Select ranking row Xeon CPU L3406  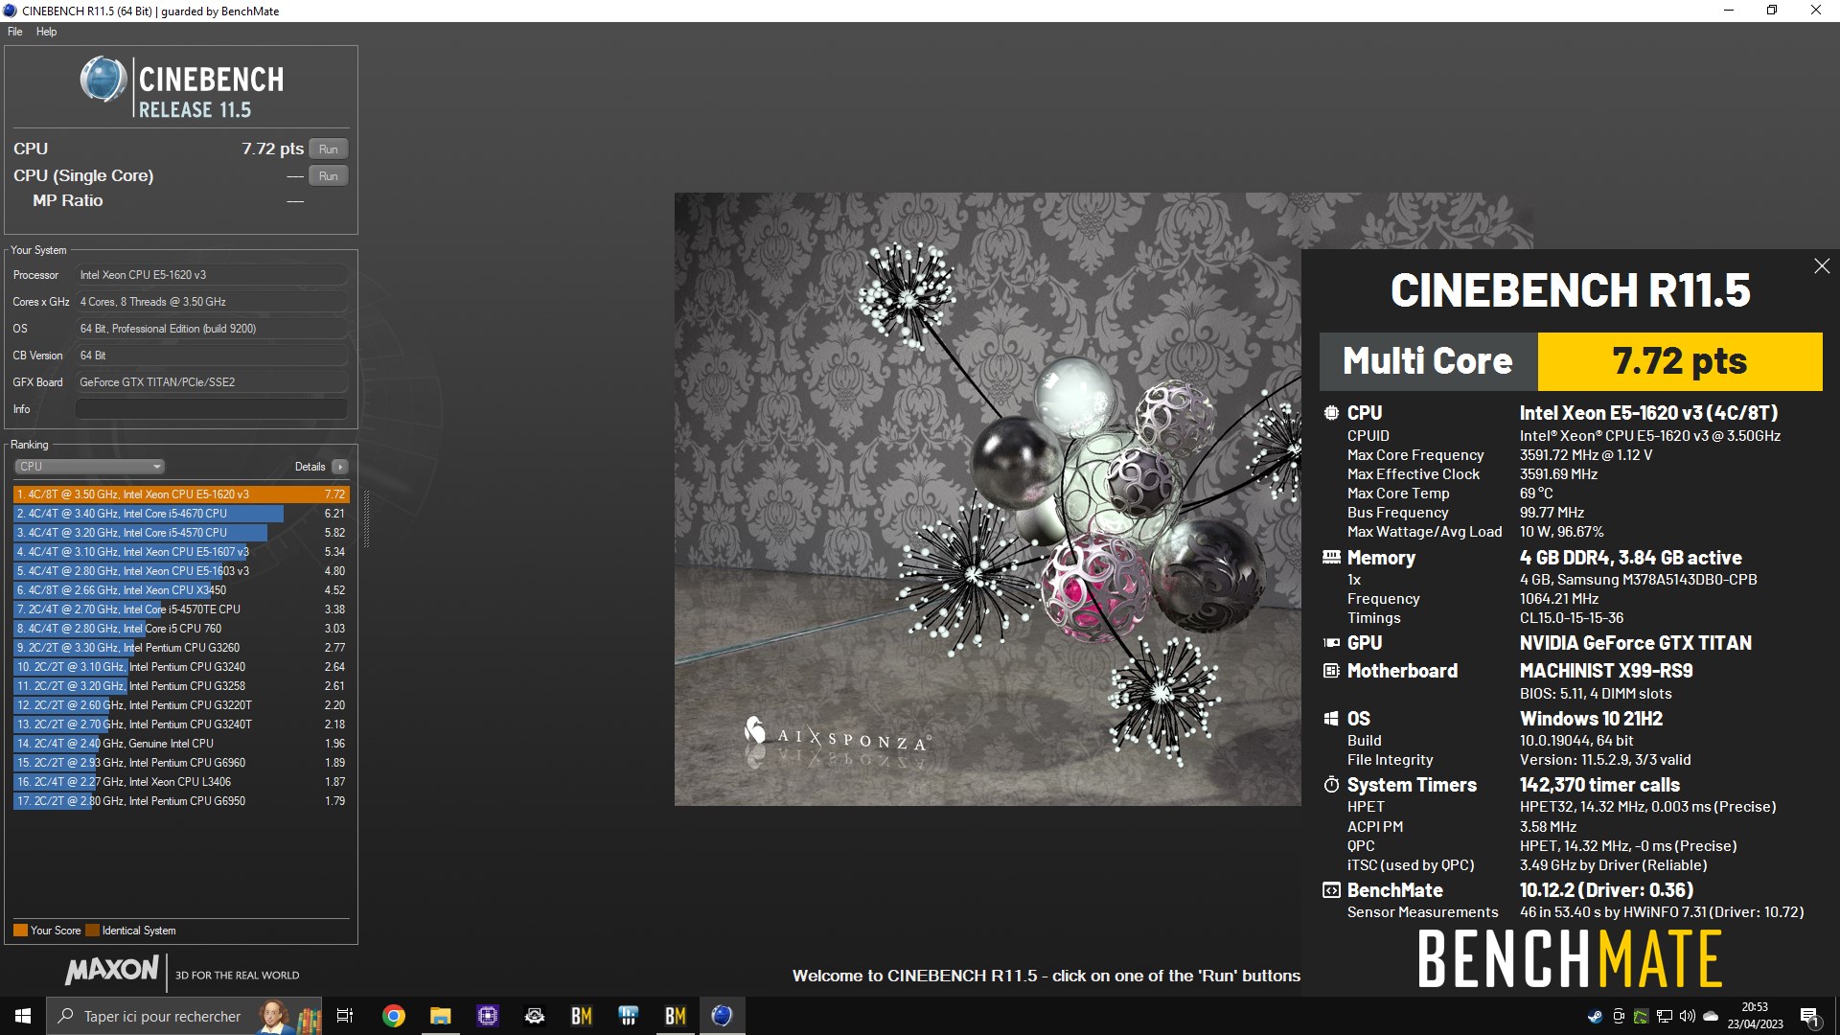181,782
